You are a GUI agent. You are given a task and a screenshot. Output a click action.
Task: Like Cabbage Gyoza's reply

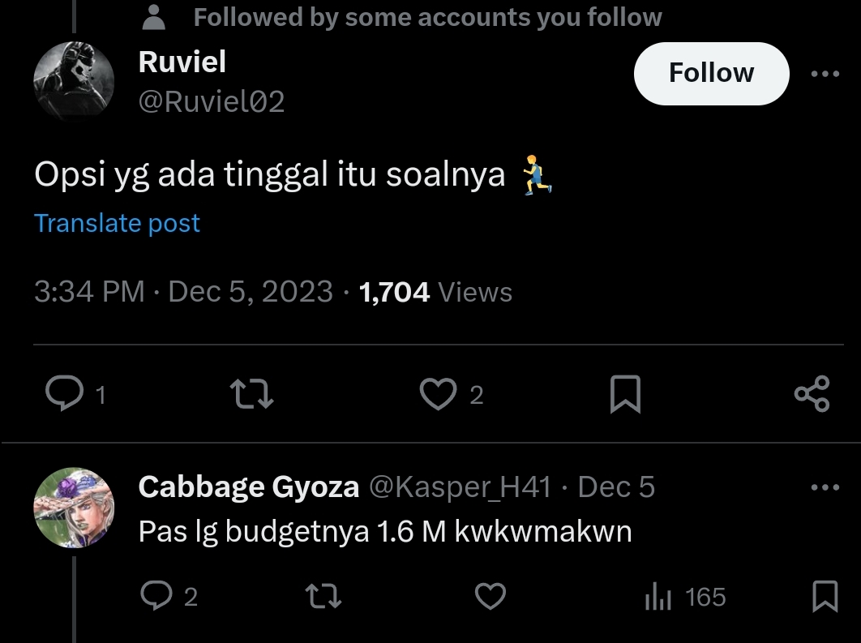click(490, 598)
